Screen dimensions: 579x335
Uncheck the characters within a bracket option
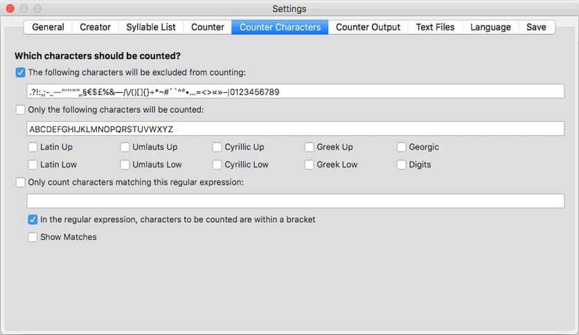point(33,219)
